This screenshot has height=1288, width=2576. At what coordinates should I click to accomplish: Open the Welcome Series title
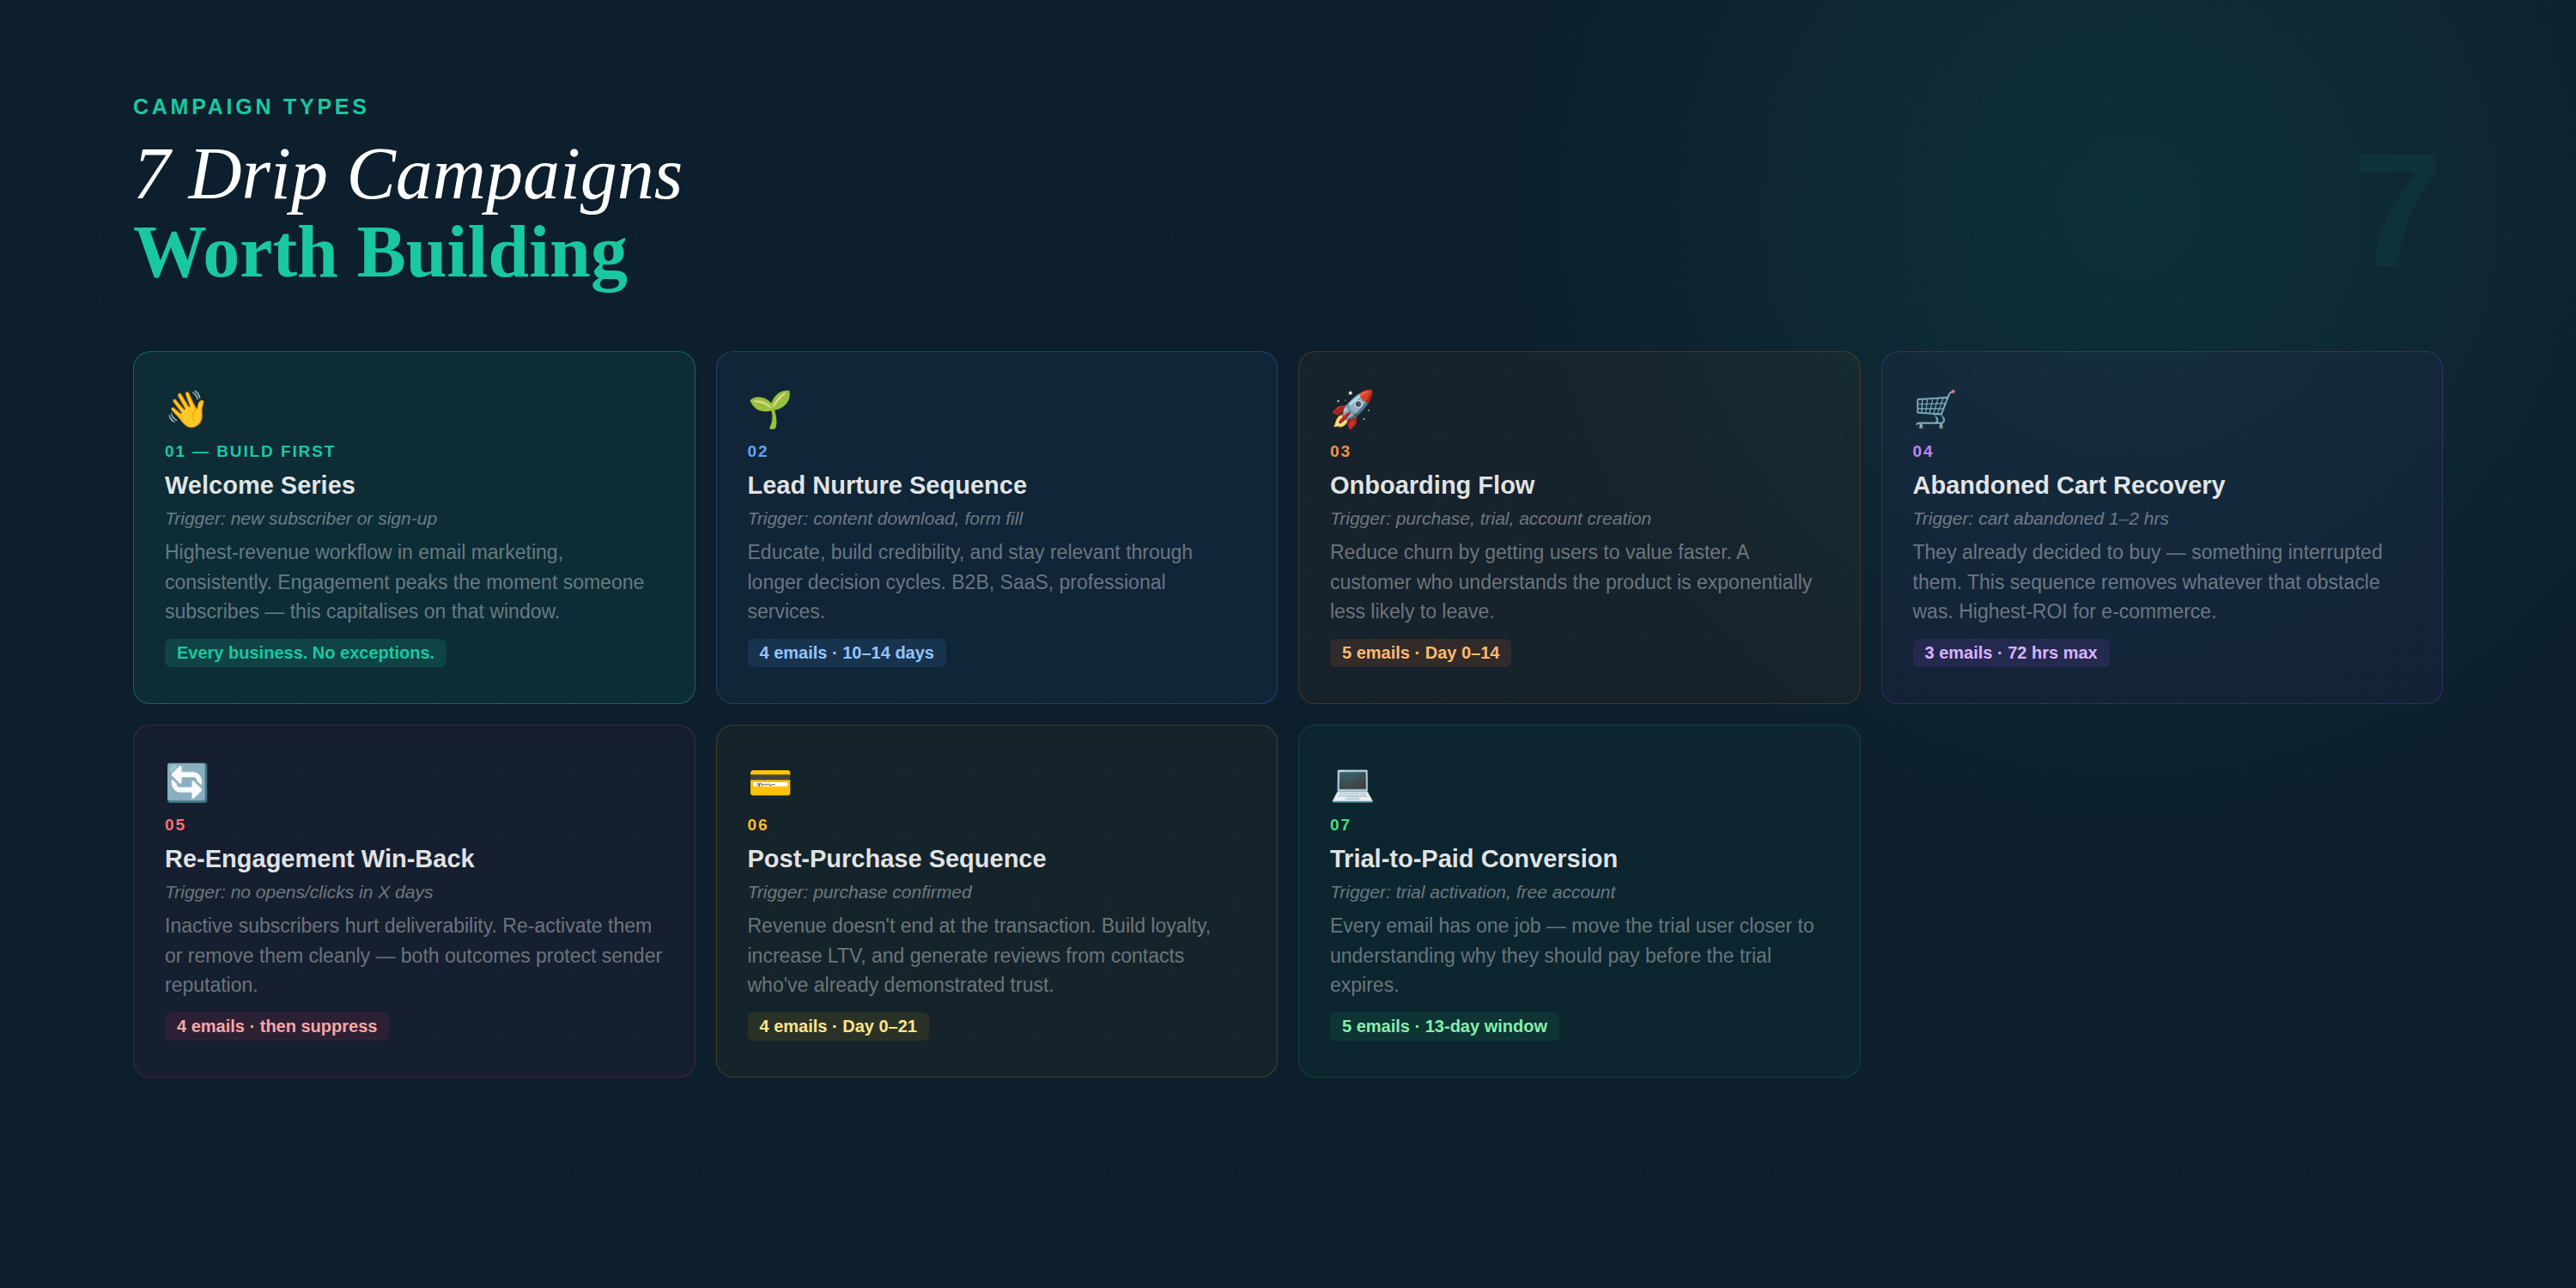(x=259, y=485)
